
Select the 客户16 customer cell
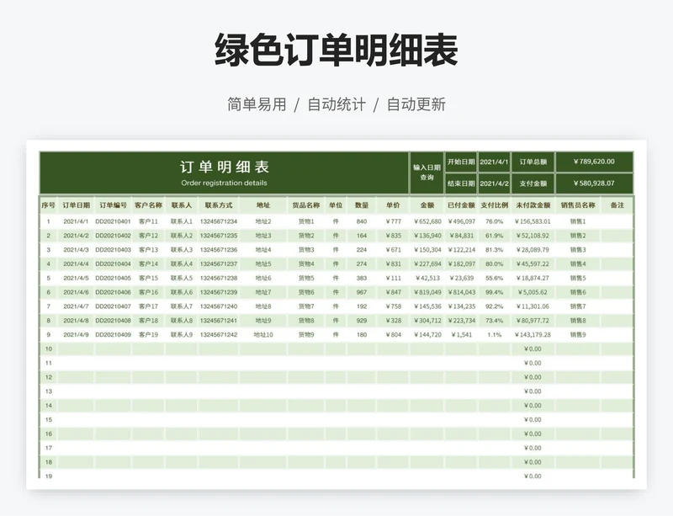tap(148, 292)
